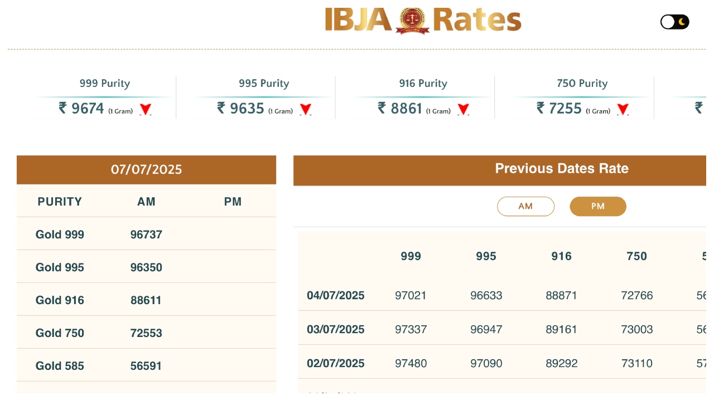Click red down arrow on 750 Purity

[x=623, y=109]
